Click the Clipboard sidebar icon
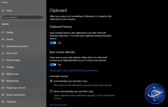 (3, 102)
